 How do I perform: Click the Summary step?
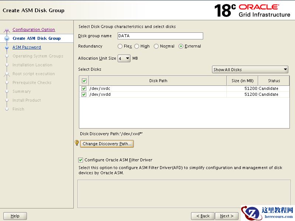click(x=22, y=91)
